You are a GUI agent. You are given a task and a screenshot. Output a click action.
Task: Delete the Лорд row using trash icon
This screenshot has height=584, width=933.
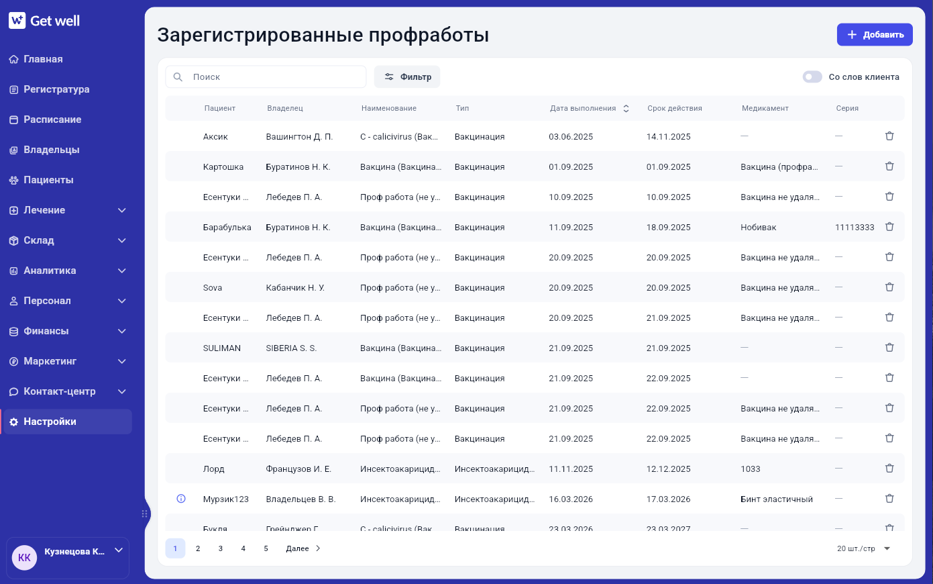(x=889, y=468)
